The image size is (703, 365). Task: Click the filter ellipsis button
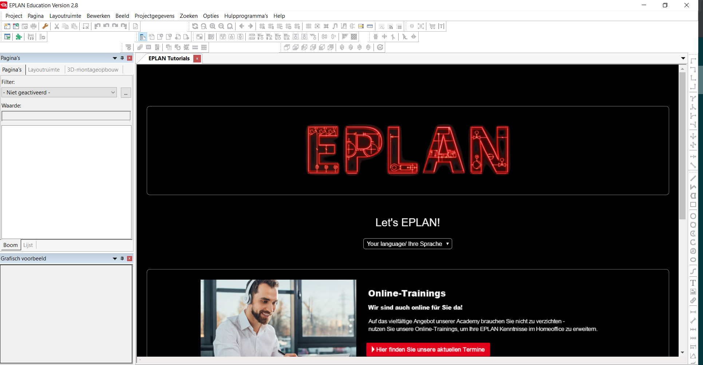click(x=126, y=93)
